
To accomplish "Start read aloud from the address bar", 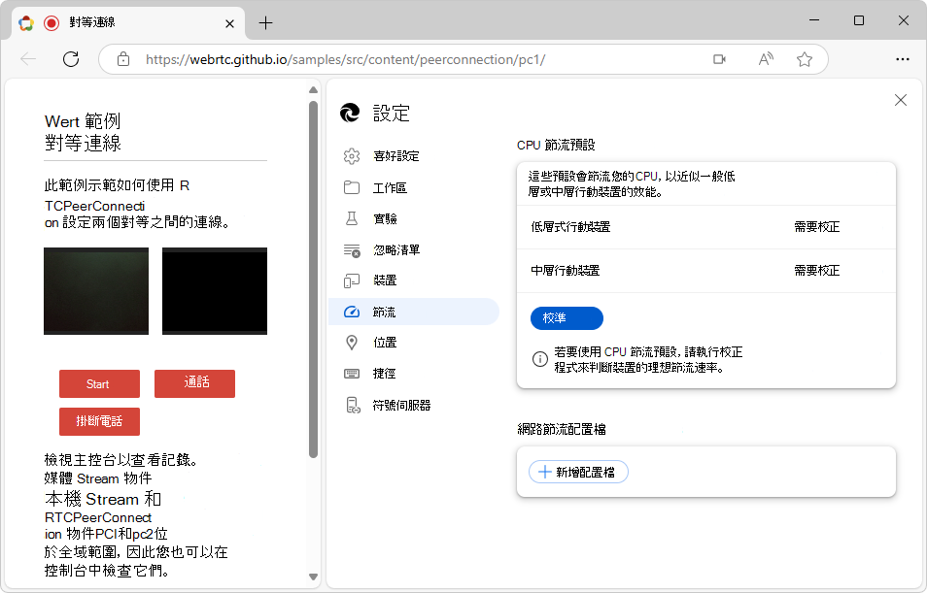I will point(765,58).
